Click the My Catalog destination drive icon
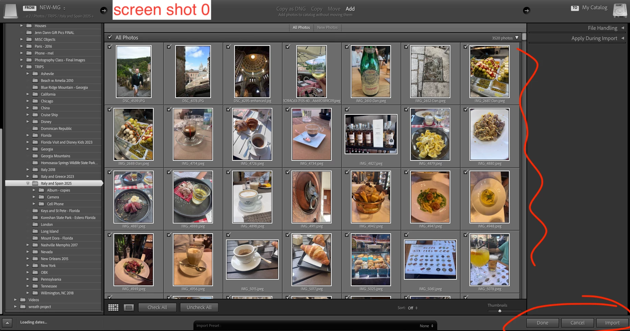This screenshot has width=630, height=331. click(x=620, y=11)
